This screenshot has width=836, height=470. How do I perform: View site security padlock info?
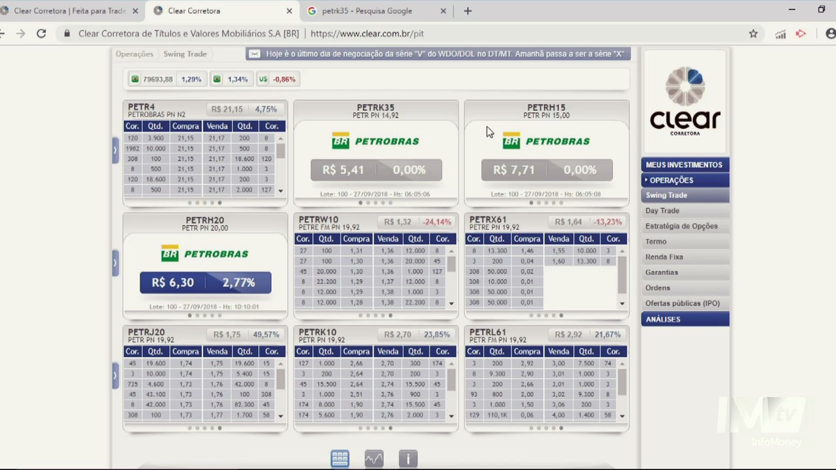[x=67, y=33]
